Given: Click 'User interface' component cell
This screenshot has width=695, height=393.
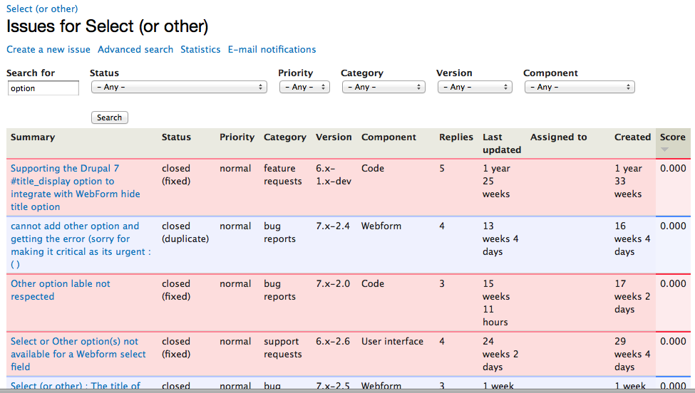Looking at the screenshot, I should [x=392, y=341].
